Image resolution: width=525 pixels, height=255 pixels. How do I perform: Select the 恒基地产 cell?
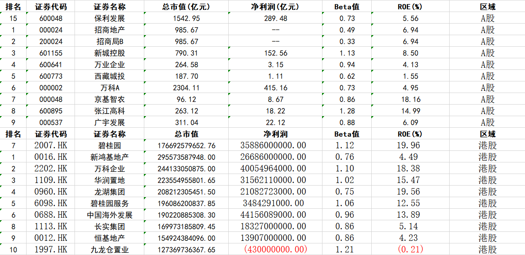point(109,238)
